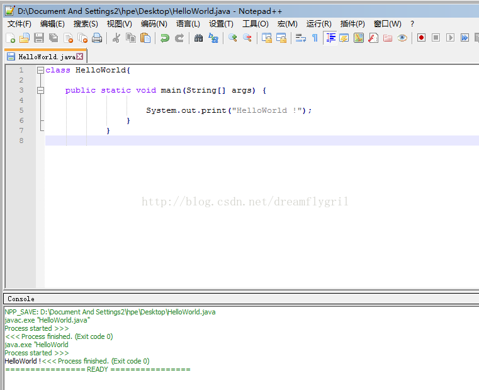479x390 pixels.
Task: Open the 编码(N) menu
Action: pos(154,24)
